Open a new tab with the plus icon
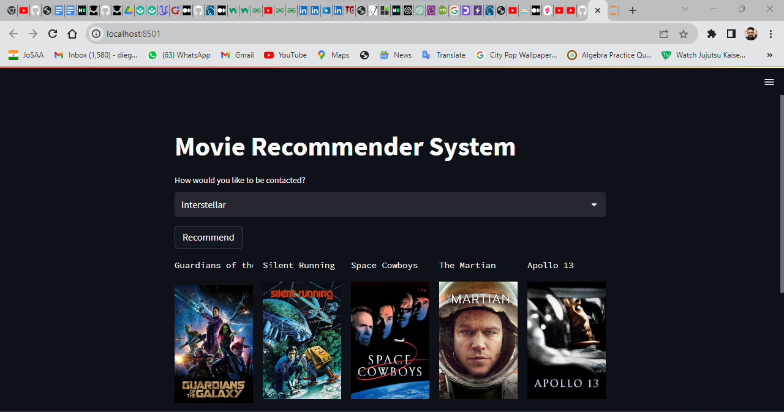This screenshot has width=784, height=412. 632,10
